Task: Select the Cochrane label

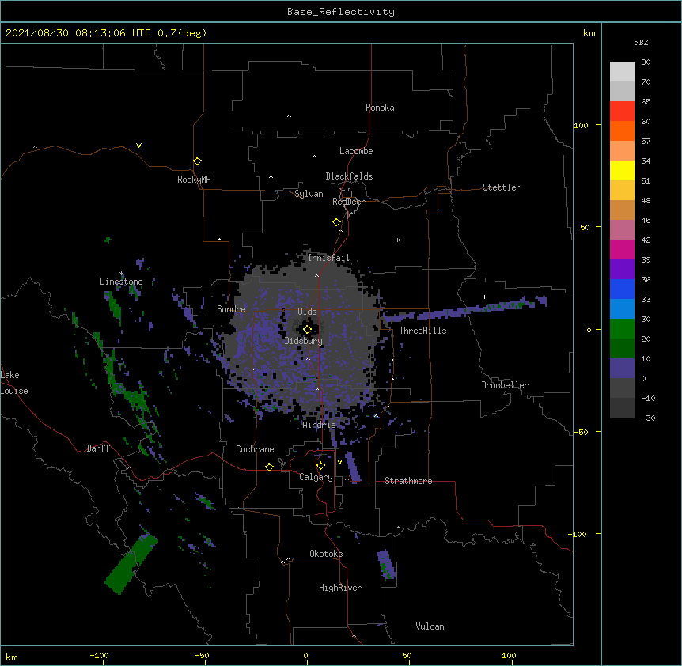Action: pyautogui.click(x=255, y=449)
